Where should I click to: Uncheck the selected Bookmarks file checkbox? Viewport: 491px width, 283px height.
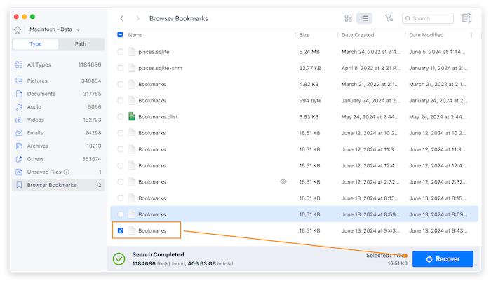click(x=121, y=230)
